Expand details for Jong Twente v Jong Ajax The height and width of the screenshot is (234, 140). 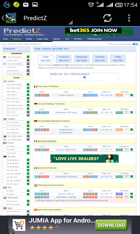(x=132, y=197)
